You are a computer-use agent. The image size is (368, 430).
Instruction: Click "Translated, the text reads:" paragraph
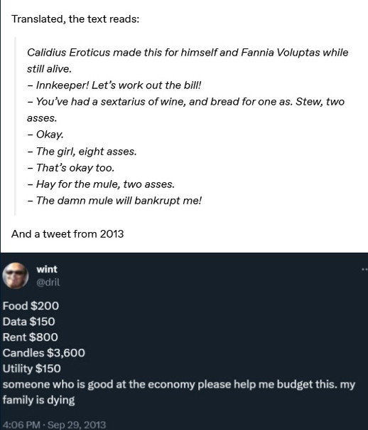point(75,19)
